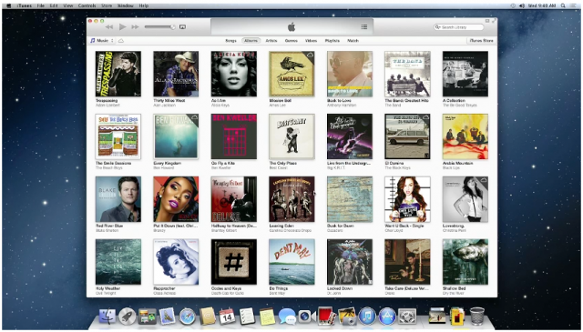Adjust the volume slider knob
This screenshot has height=332, width=583.
[172, 26]
